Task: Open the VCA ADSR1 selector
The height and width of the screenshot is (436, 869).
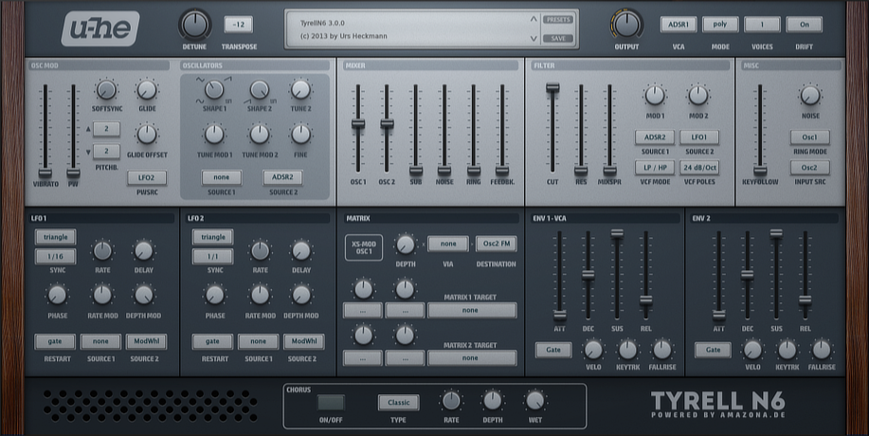Action: click(x=679, y=25)
